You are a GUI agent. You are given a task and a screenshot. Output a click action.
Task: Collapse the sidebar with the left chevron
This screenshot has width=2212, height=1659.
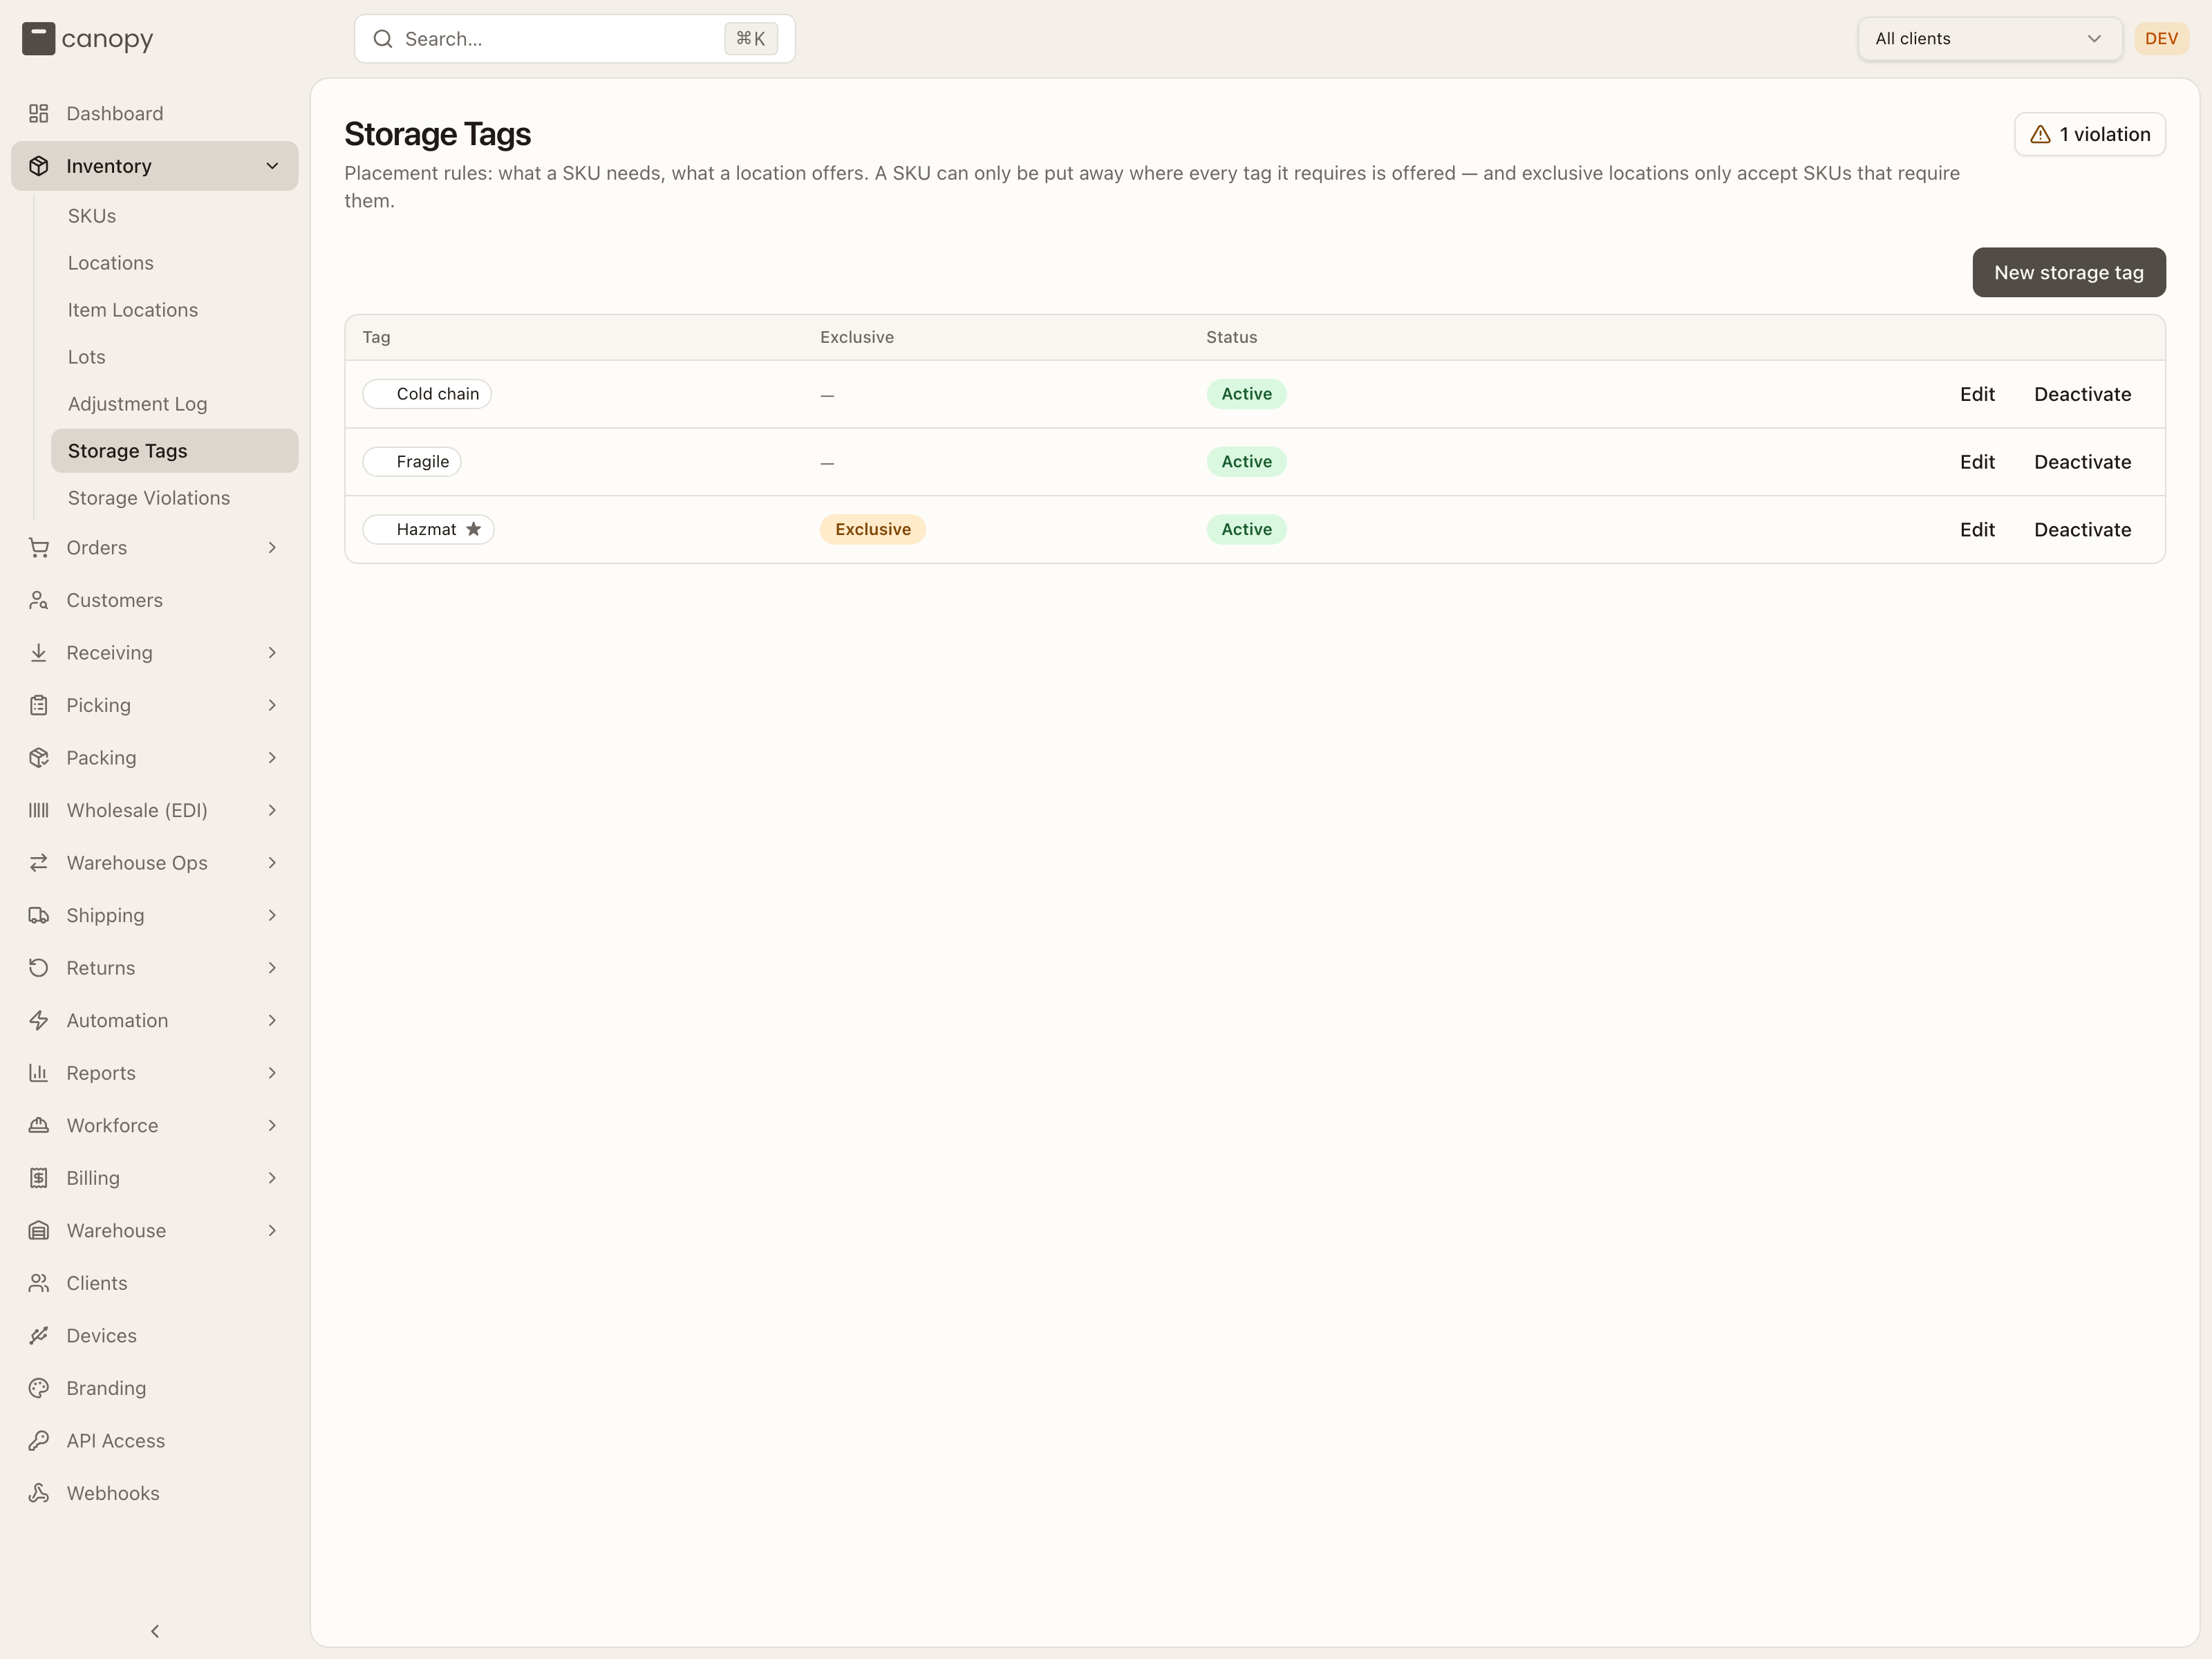coord(155,1631)
